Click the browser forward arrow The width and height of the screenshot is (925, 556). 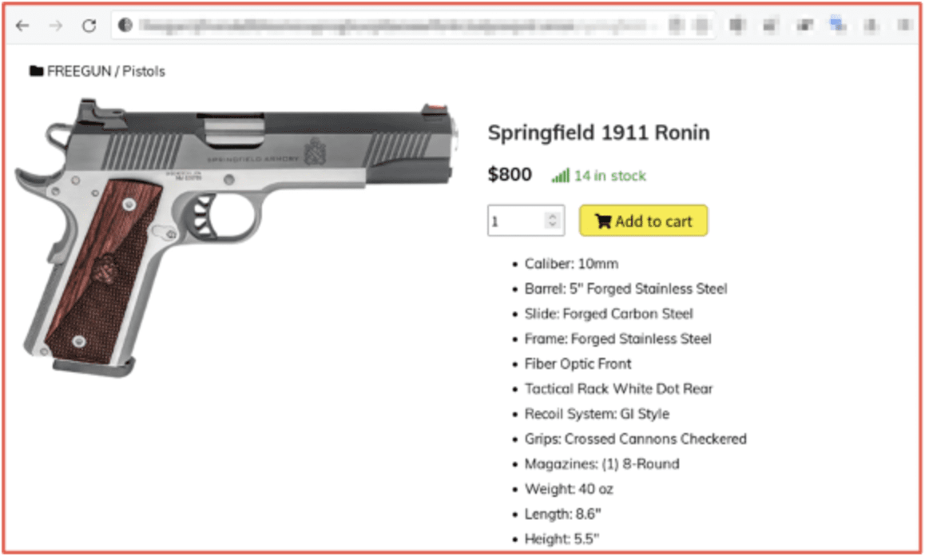(x=55, y=26)
